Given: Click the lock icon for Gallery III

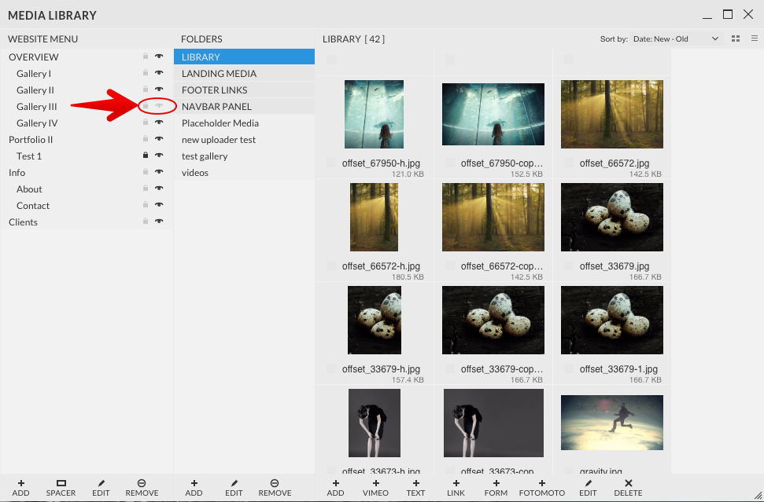Looking at the screenshot, I should click(x=146, y=105).
